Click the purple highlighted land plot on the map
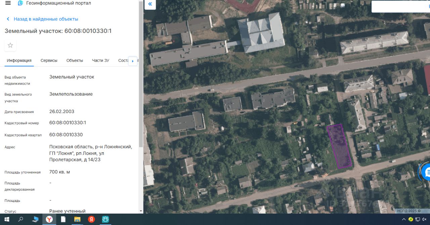This screenshot has width=430, height=225. (x=339, y=146)
